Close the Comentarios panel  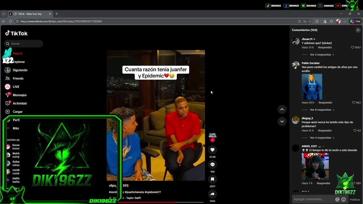[x=358, y=30]
